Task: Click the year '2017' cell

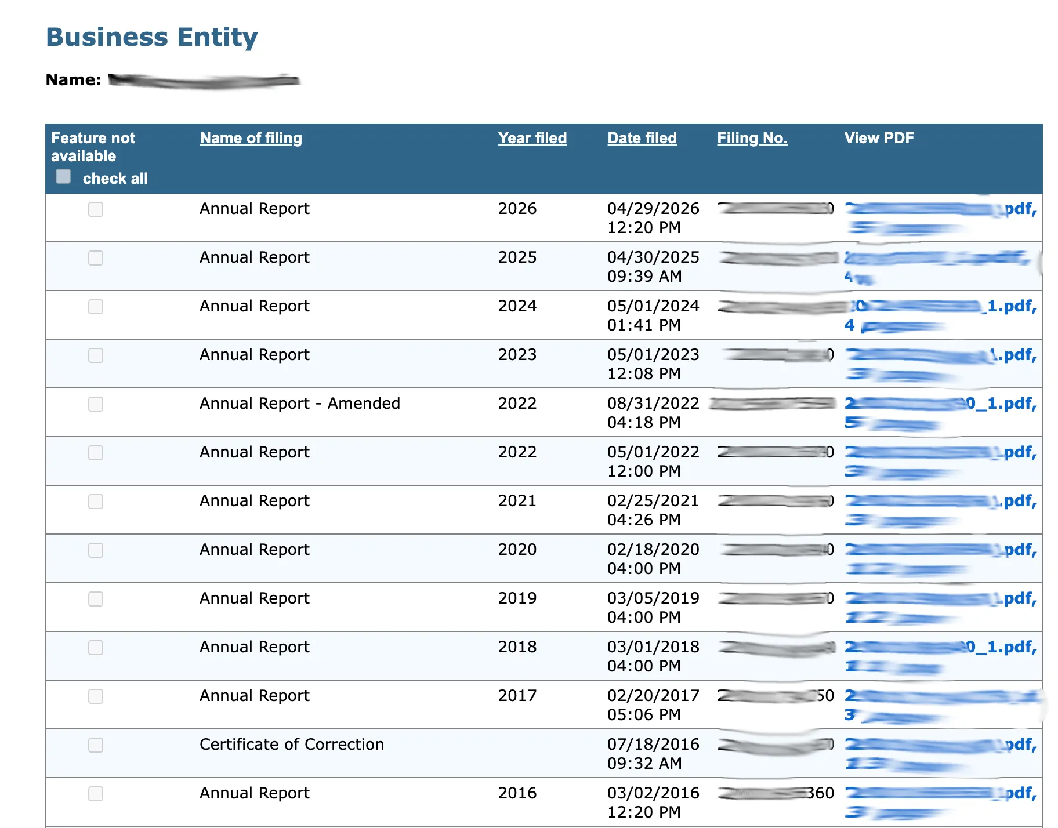Action: point(517,695)
